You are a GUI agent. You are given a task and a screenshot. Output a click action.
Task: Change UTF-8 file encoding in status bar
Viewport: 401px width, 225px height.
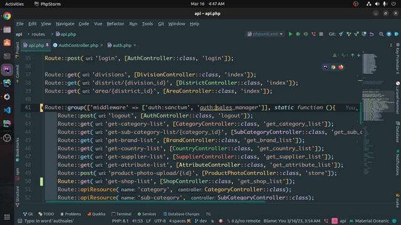point(160,221)
